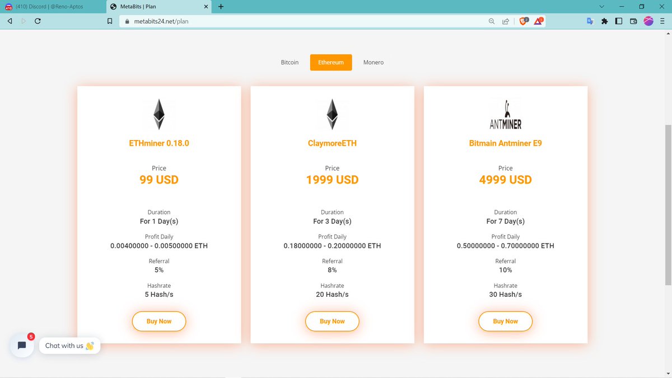Click the "ETHminer 0.18.0" plan title

(159, 143)
